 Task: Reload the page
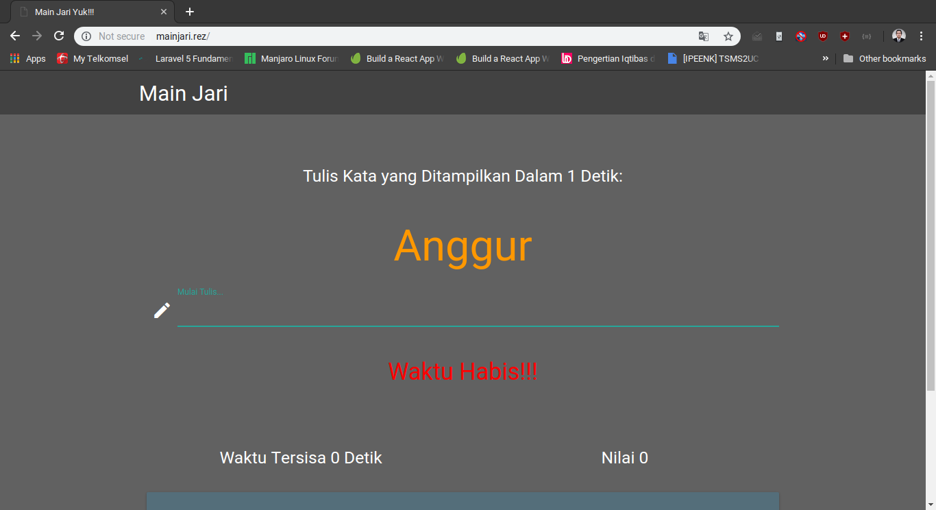(59, 36)
